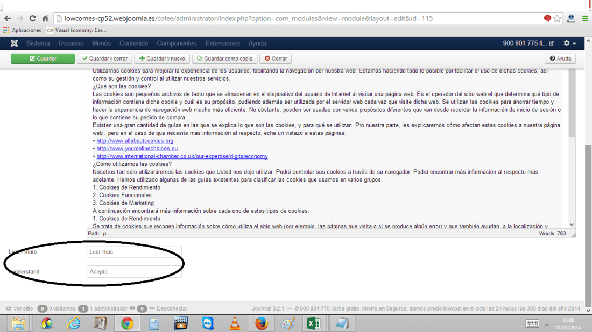592x332 pixels.
Task: Open Firefox from taskbar
Action: (261, 324)
